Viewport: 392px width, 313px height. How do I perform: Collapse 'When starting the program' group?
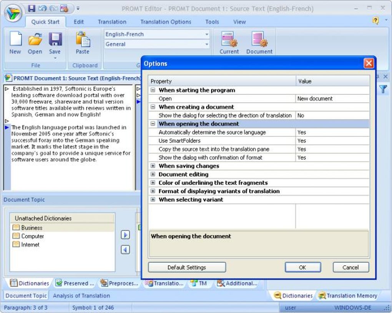click(153, 90)
